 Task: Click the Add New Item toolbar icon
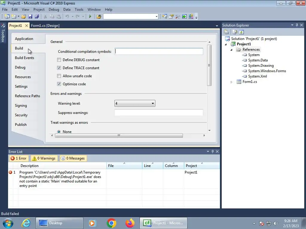coord(14,17)
